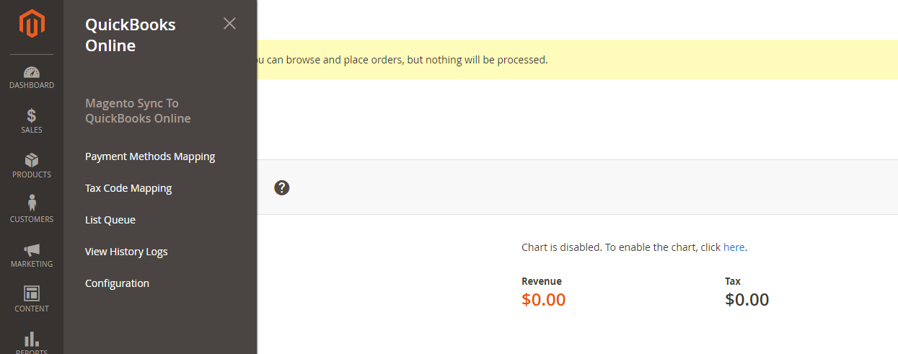
Task: Click the question mark help icon
Action: [x=282, y=187]
